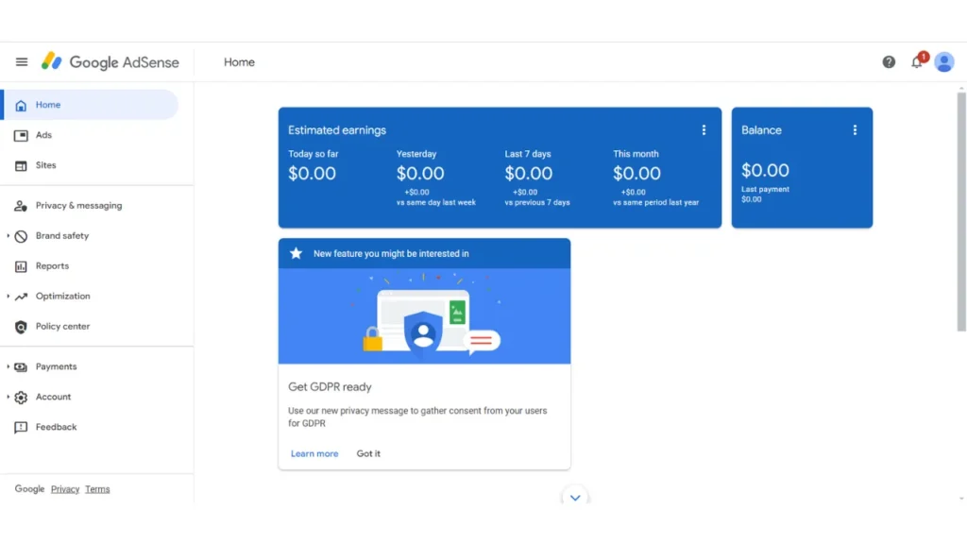The height and width of the screenshot is (544, 967).
Task: Open Sites in the sidebar
Action: tap(45, 165)
